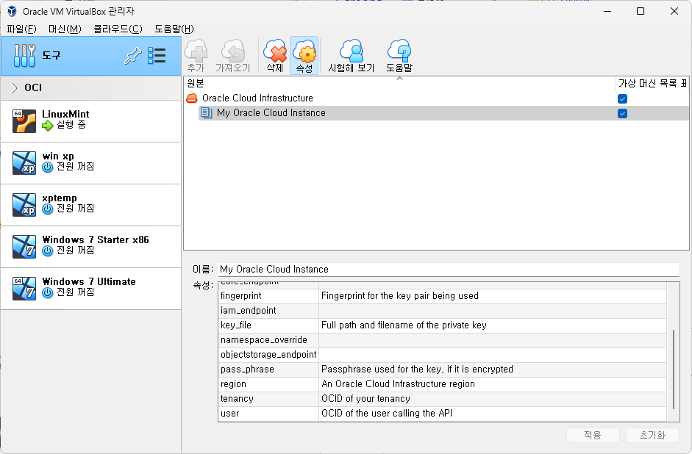Uncheck the Oracle Cloud Infrastructure list checkbox

click(x=622, y=98)
